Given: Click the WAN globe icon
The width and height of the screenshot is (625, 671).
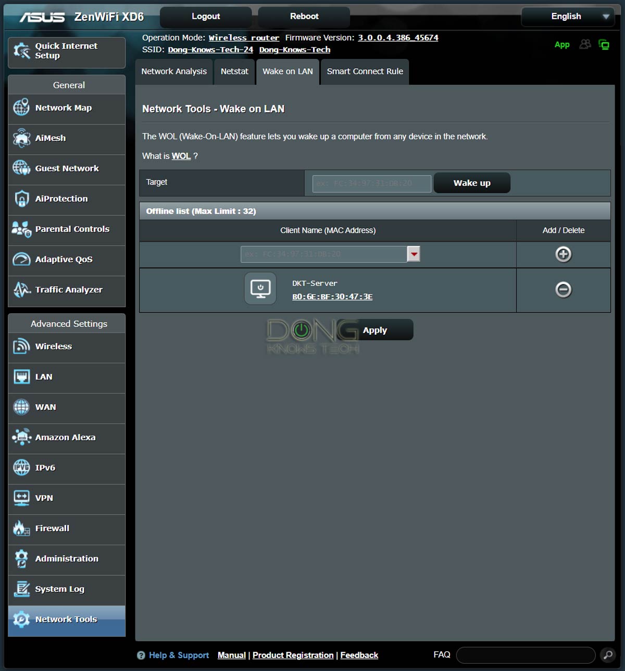Looking at the screenshot, I should pos(21,407).
